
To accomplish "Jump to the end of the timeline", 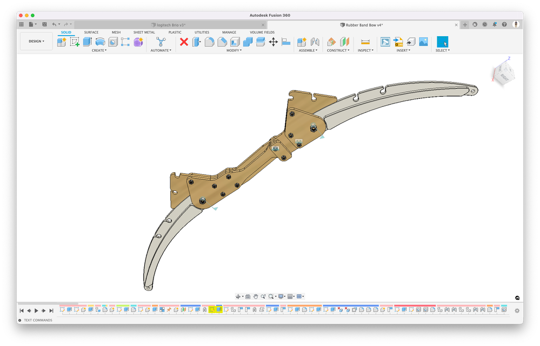I will point(51,310).
